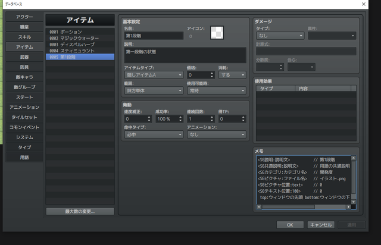Click the キャンセル button
This screenshot has height=245, width=381.
point(321,225)
